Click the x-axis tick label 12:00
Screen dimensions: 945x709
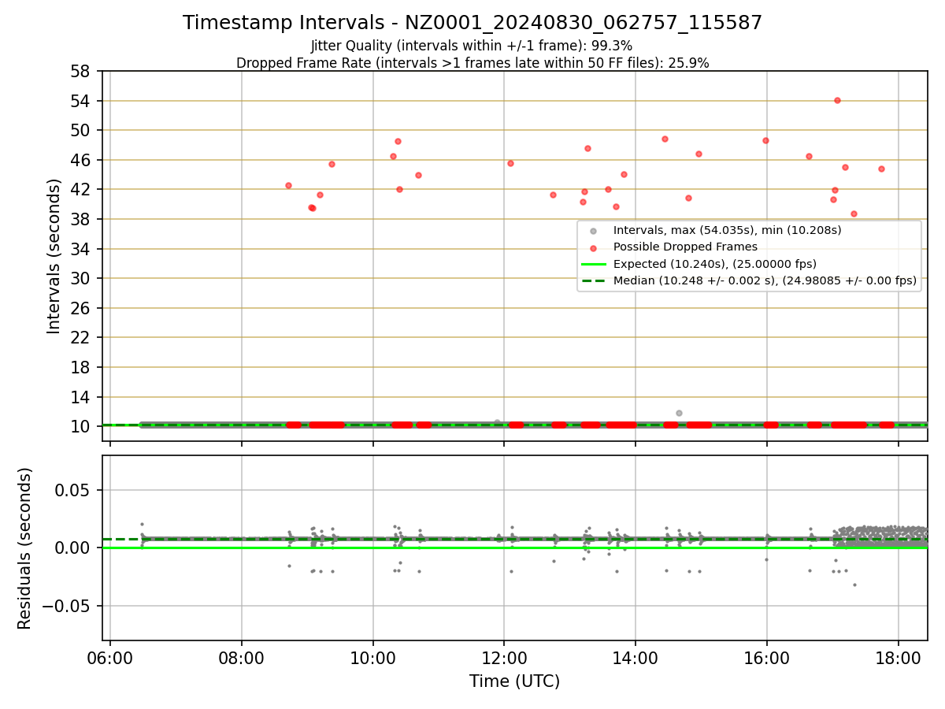coord(504,656)
